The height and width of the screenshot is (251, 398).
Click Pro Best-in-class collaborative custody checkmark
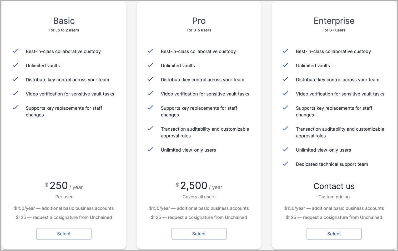tap(150, 51)
